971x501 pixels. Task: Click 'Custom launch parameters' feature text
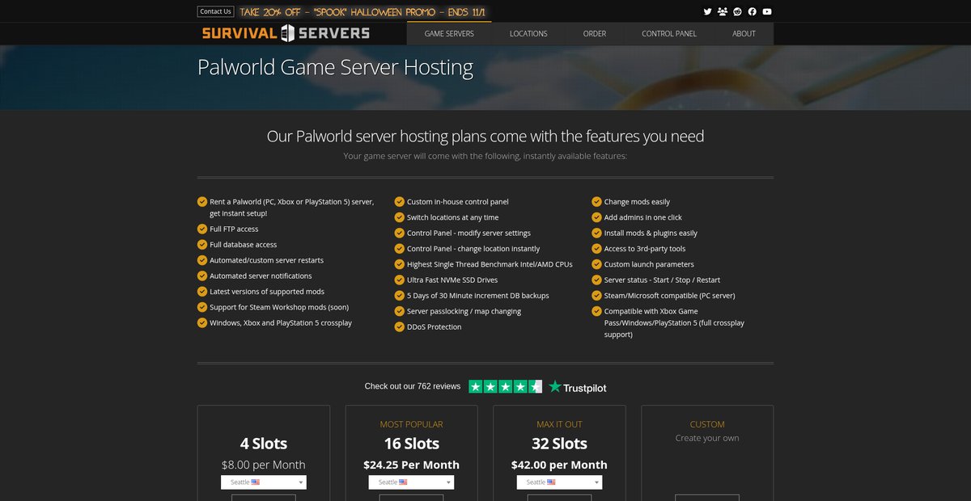coord(649,264)
